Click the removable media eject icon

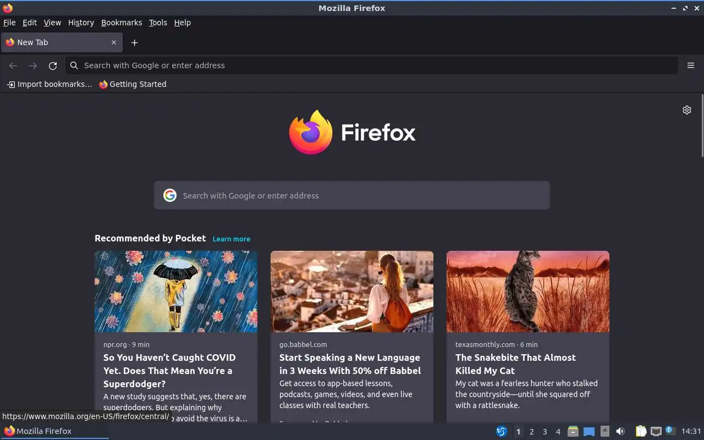coord(605,431)
